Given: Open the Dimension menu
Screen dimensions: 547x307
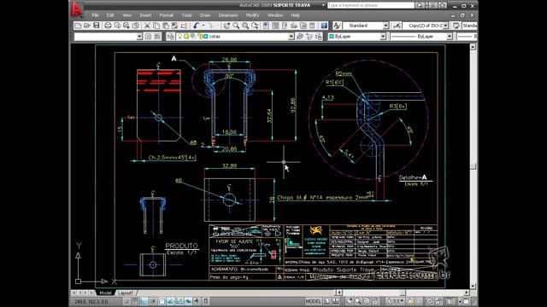Looking at the screenshot, I should pos(228,15).
